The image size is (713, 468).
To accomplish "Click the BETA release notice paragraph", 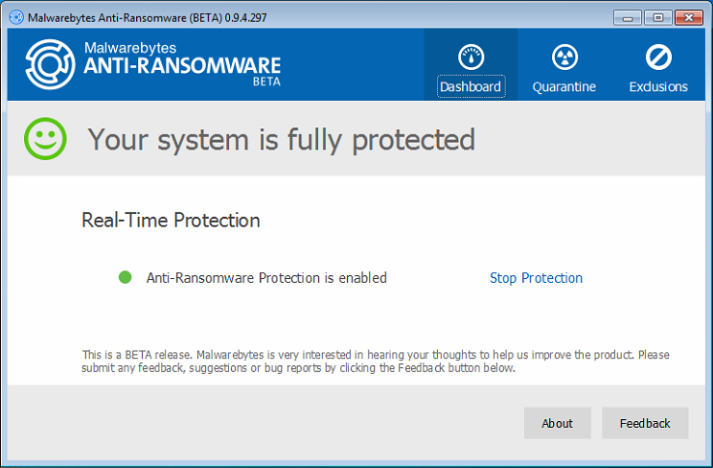I will coord(375,362).
